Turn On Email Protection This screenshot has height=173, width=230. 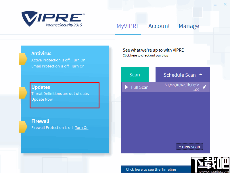78,66
